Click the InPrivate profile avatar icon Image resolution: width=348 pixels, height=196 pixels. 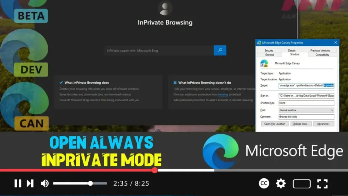tap(165, 9)
